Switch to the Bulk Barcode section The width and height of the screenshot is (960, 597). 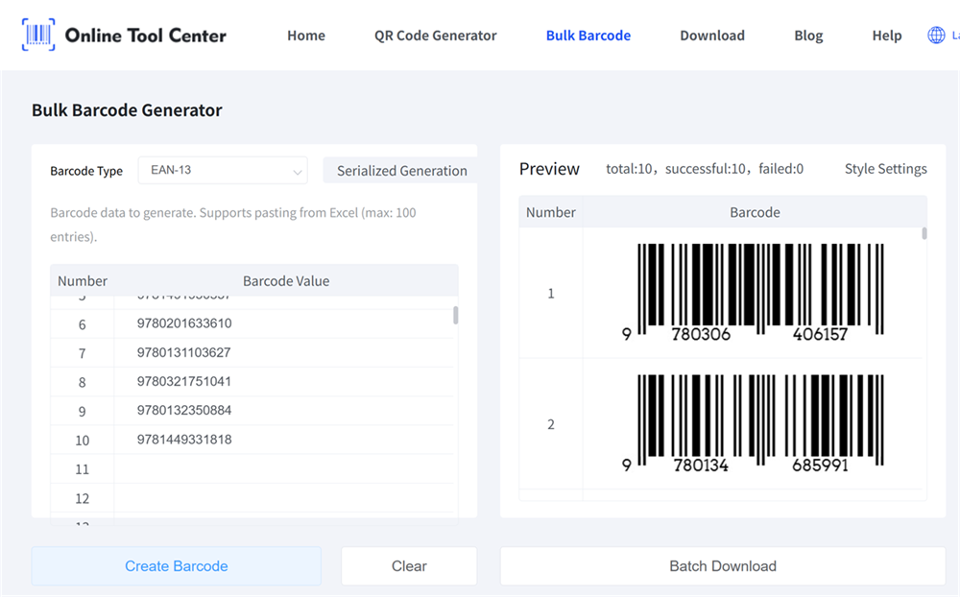(588, 35)
